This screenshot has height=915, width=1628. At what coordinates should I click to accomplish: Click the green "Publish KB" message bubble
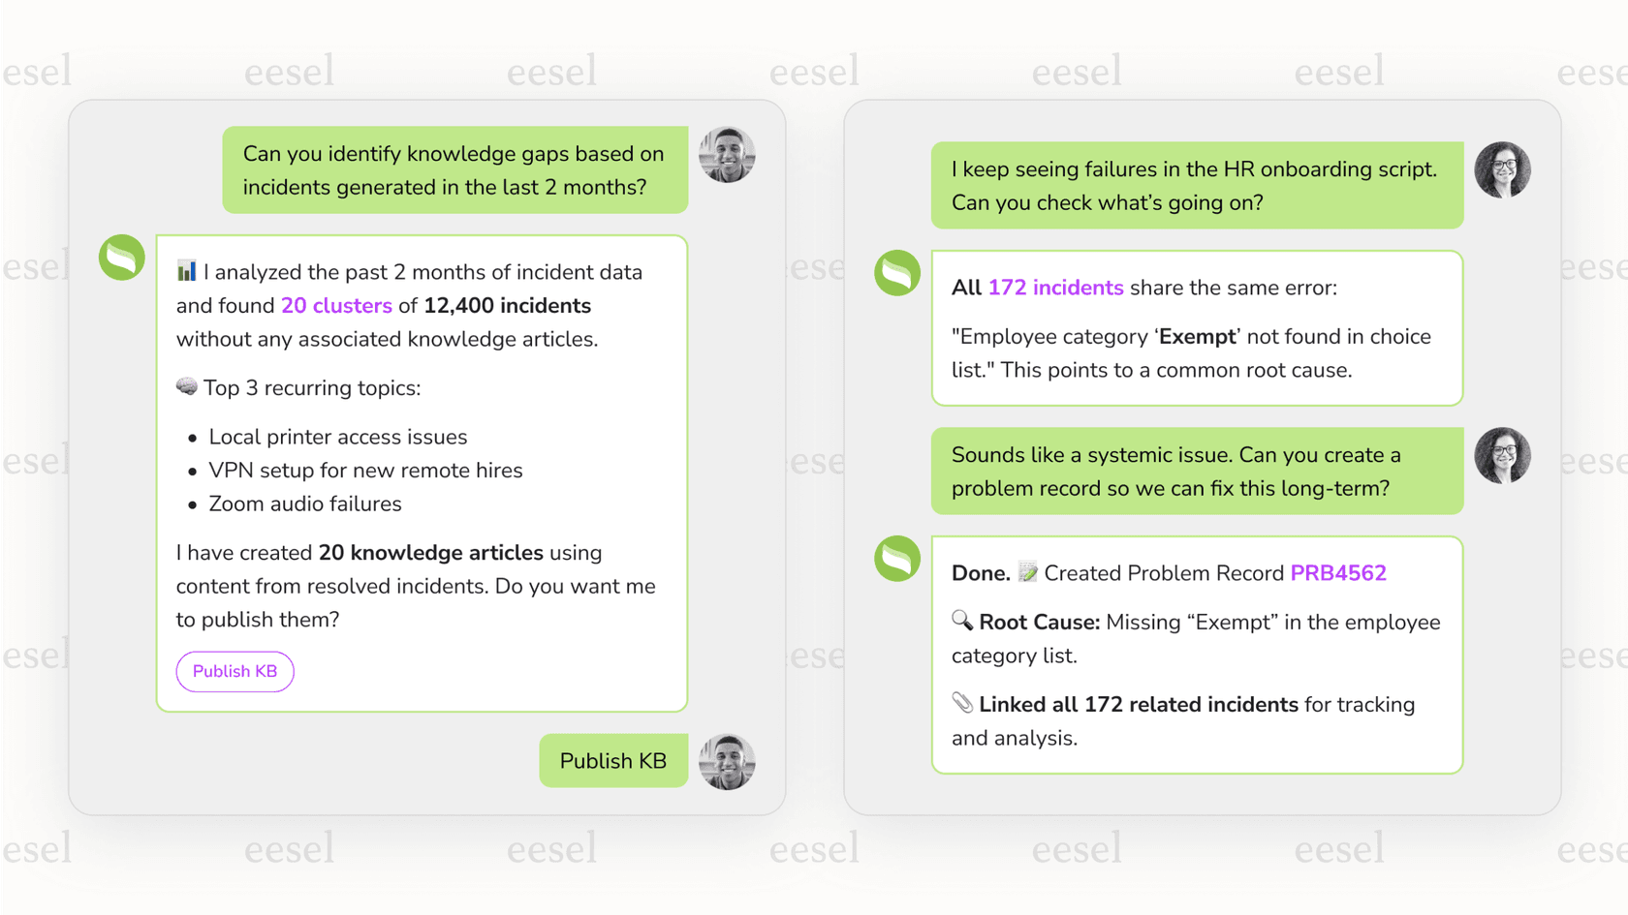(613, 761)
